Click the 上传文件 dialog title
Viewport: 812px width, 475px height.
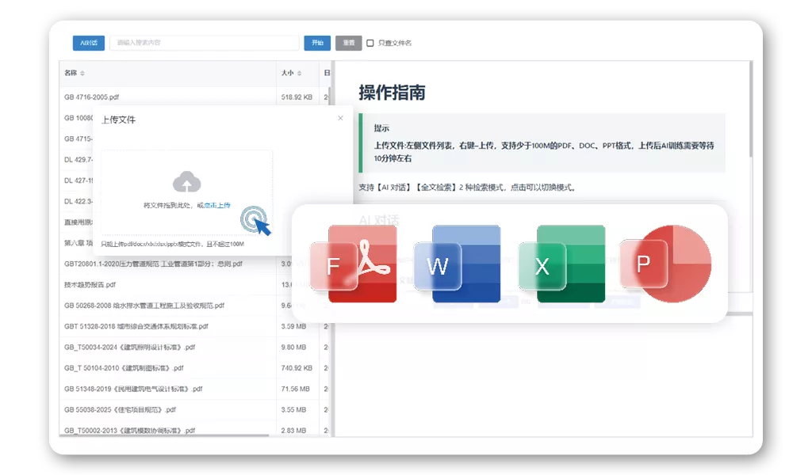tap(119, 120)
